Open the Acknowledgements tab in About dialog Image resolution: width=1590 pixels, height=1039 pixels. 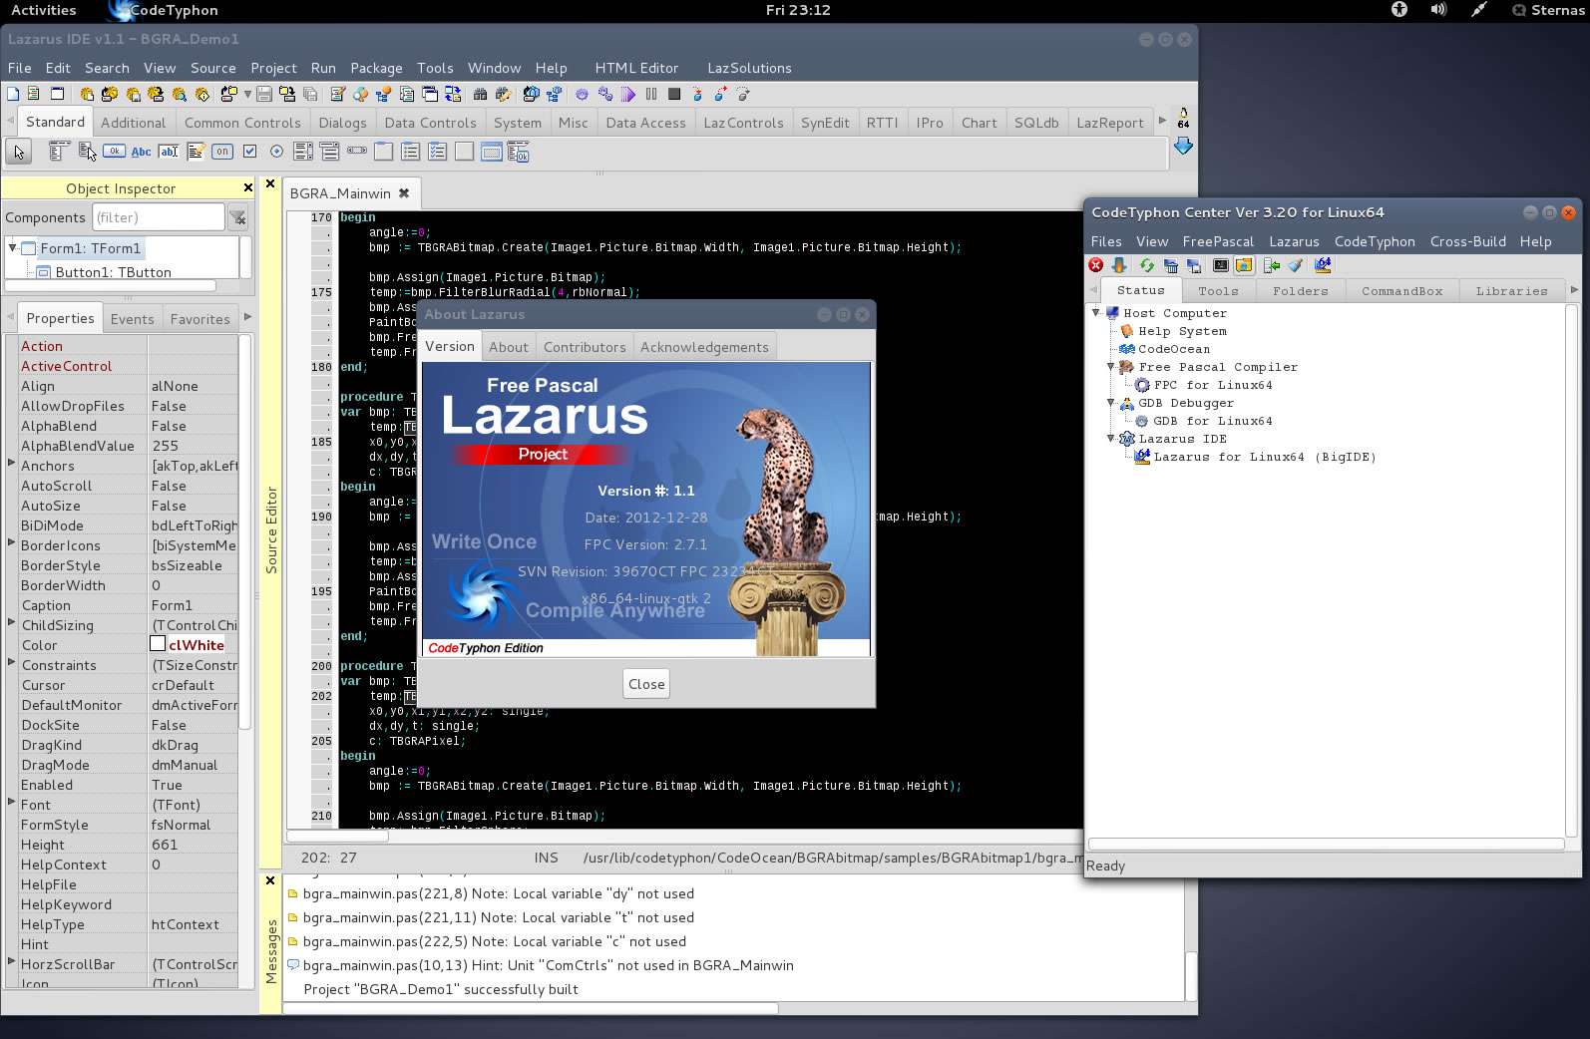click(704, 347)
